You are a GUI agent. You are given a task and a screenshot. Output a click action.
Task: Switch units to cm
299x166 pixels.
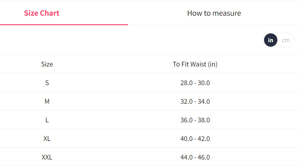point(285,40)
